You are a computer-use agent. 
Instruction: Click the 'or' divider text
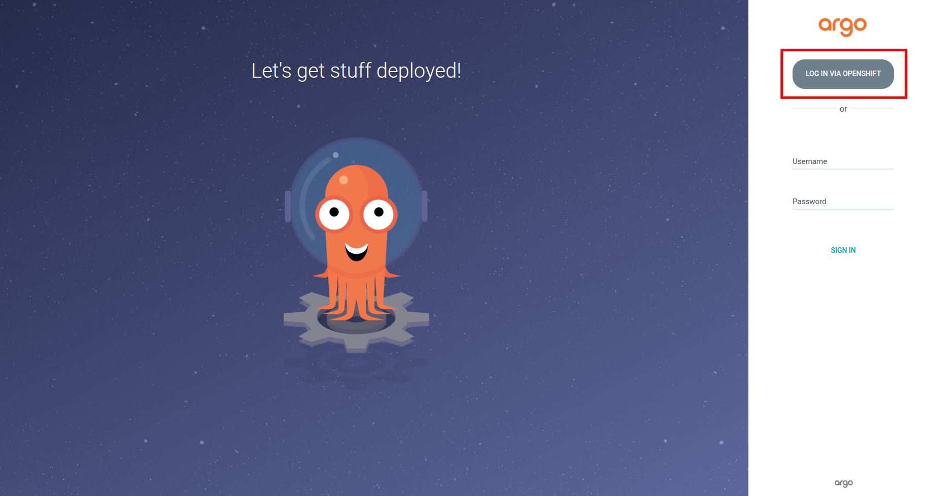843,109
